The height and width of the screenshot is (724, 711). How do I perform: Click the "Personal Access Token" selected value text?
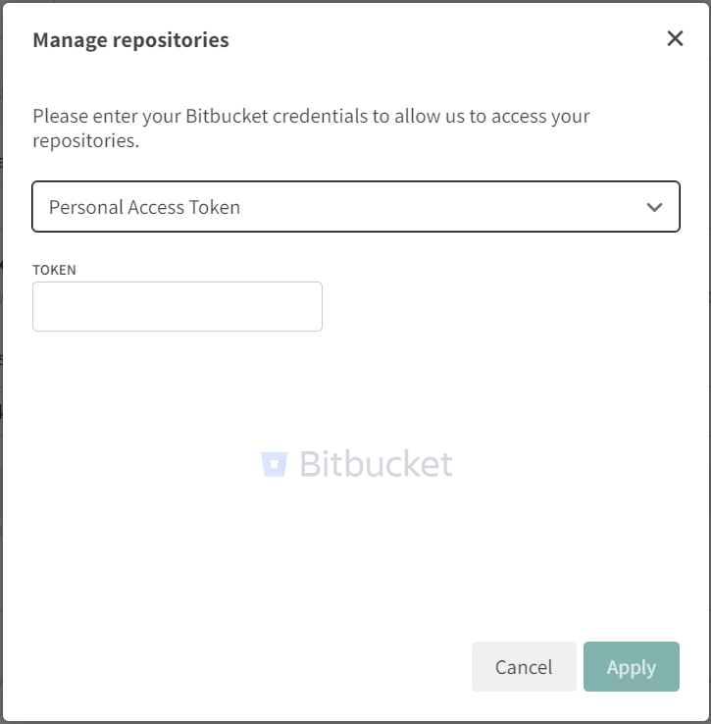click(x=144, y=207)
